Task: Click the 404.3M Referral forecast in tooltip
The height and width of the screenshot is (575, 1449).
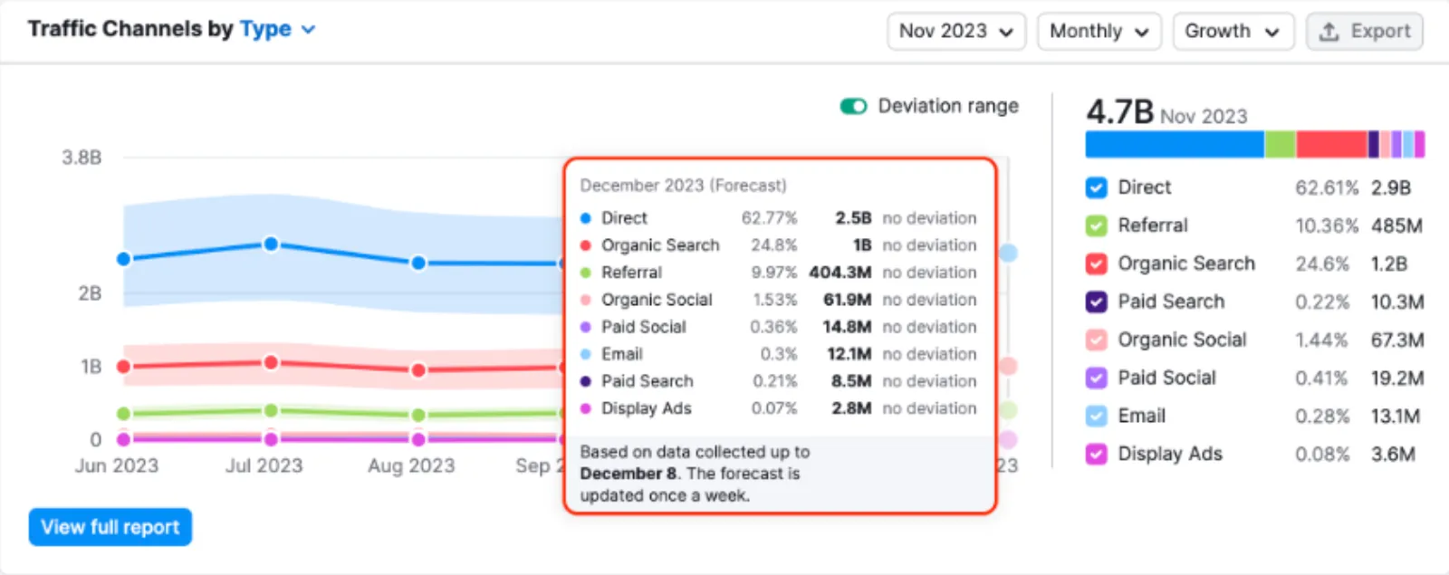Action: pos(840,273)
